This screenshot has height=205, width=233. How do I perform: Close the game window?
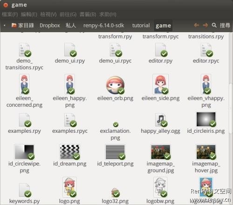[6, 5]
